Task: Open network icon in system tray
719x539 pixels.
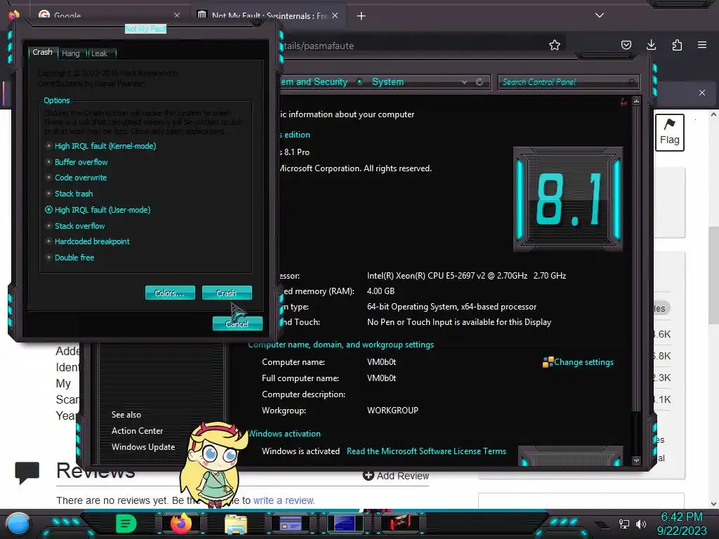Action: click(624, 524)
